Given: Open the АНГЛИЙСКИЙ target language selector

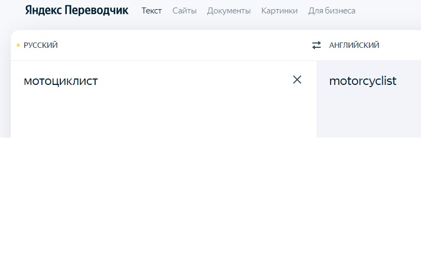Looking at the screenshot, I should pyautogui.click(x=354, y=45).
